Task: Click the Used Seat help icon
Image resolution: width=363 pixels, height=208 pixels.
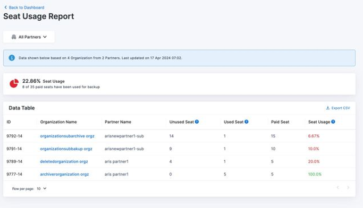Action: 246,122
